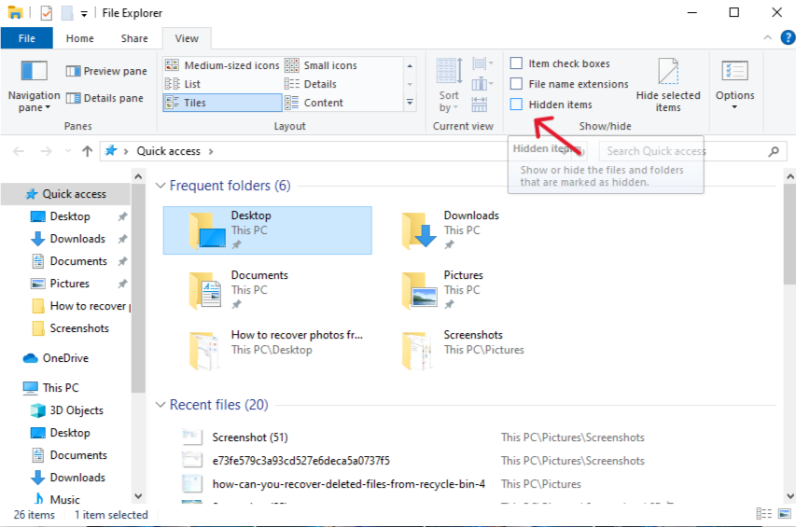Select How to recover photos folder tile
Screen dimensions: 796x527
268,350
